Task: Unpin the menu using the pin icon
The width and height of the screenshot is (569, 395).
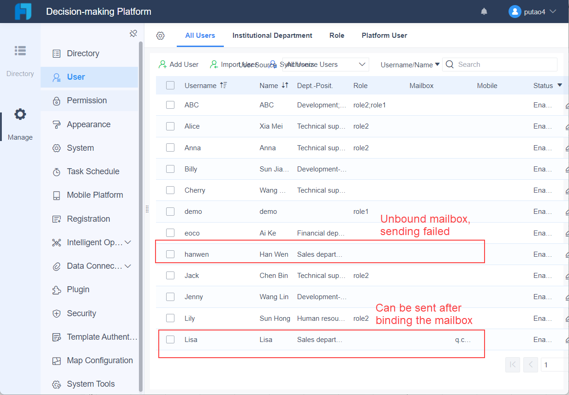Action: 133,33
